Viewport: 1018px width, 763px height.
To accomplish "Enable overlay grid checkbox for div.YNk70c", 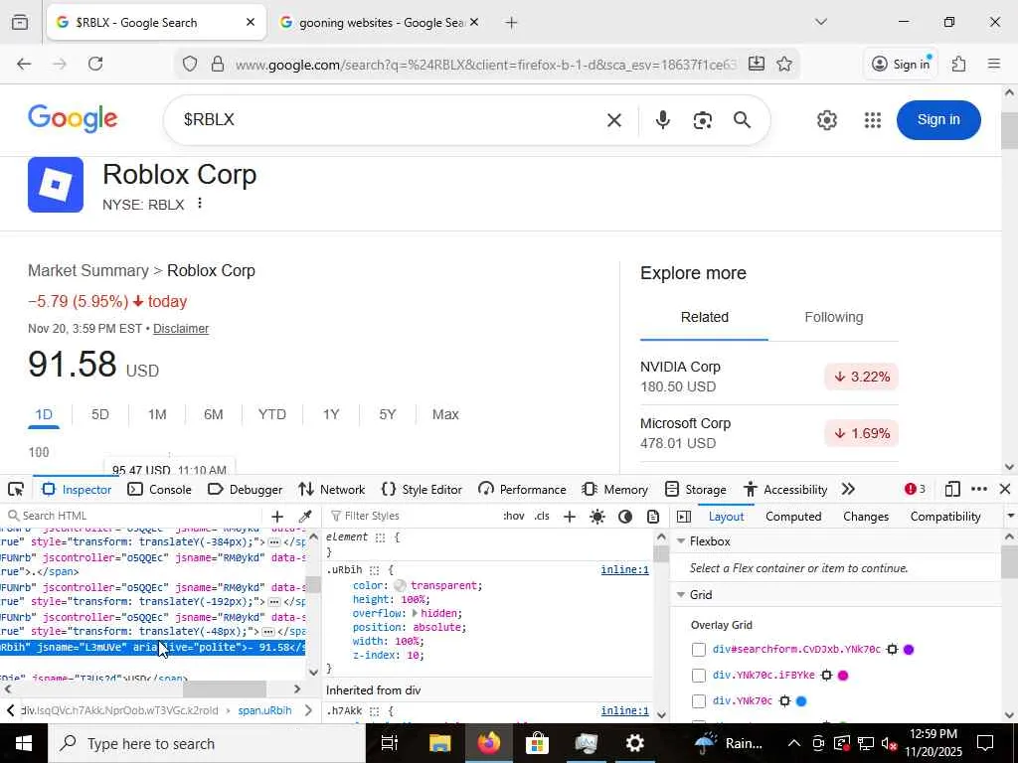I will pos(699,701).
